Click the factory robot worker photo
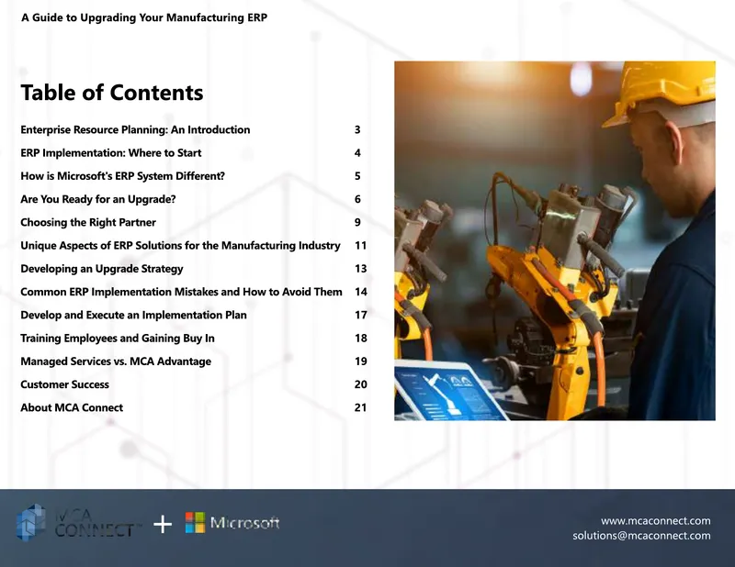Viewport: 735px width, 567px height. [555, 240]
